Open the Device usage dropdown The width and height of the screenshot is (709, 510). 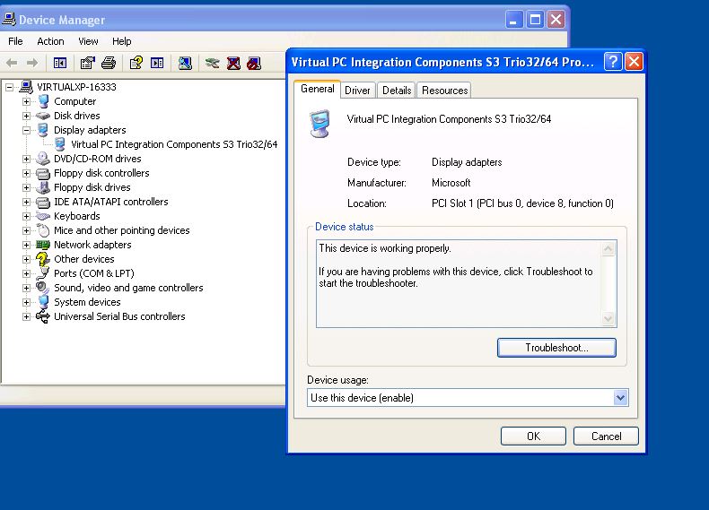[620, 398]
